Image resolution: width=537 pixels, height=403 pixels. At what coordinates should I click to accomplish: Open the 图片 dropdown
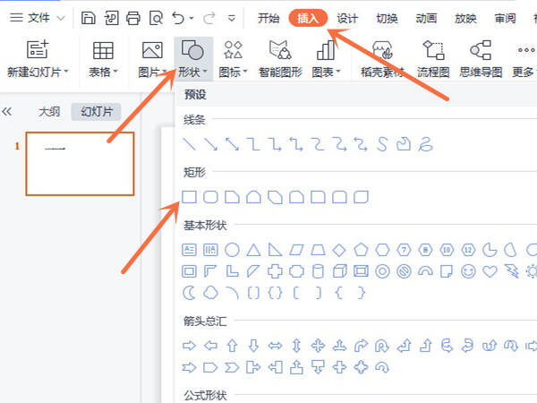[152, 59]
